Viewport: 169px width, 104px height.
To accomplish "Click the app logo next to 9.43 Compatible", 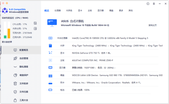I will point(5,10).
